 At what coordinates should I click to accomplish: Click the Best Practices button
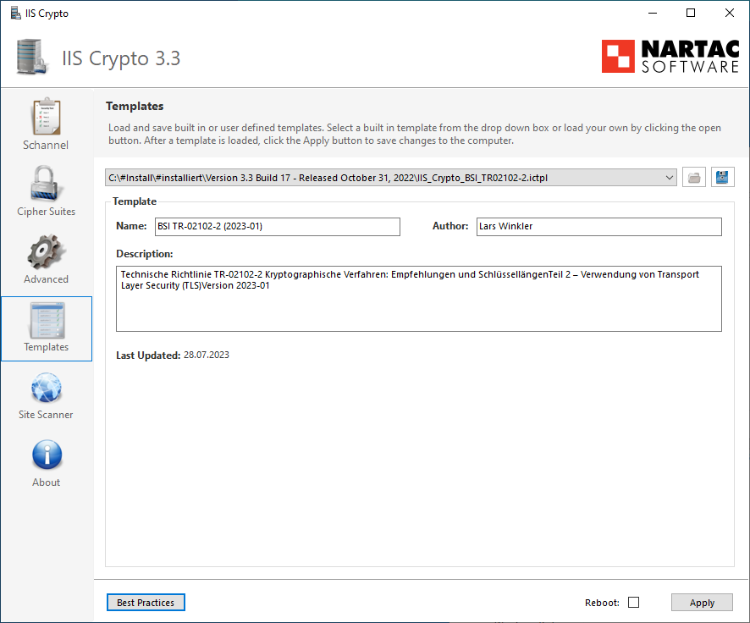(x=146, y=603)
